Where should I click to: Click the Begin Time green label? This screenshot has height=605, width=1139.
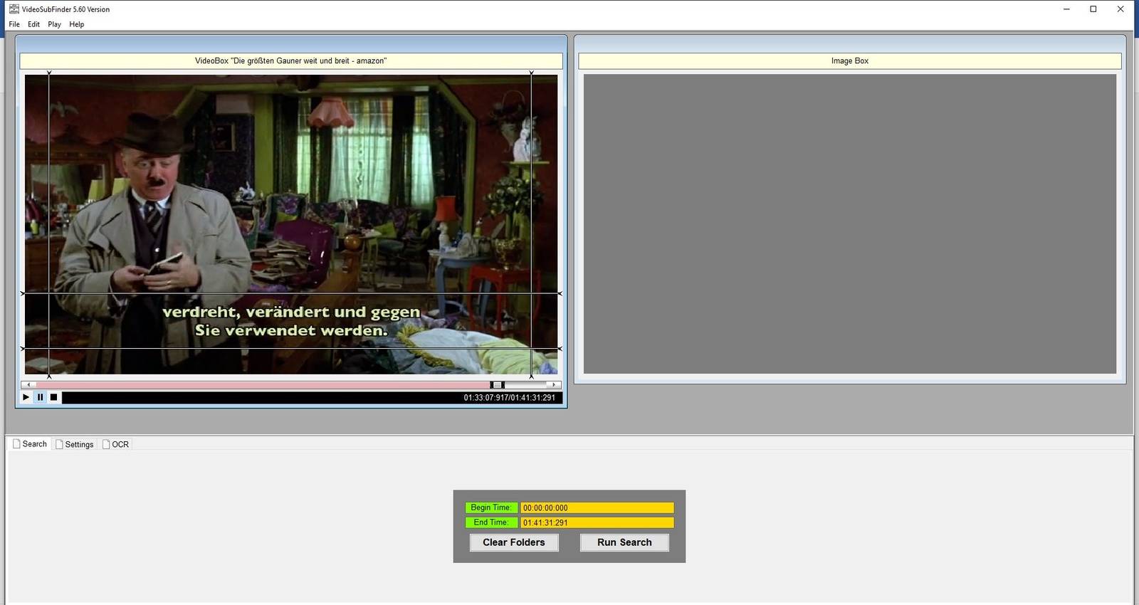pos(491,507)
